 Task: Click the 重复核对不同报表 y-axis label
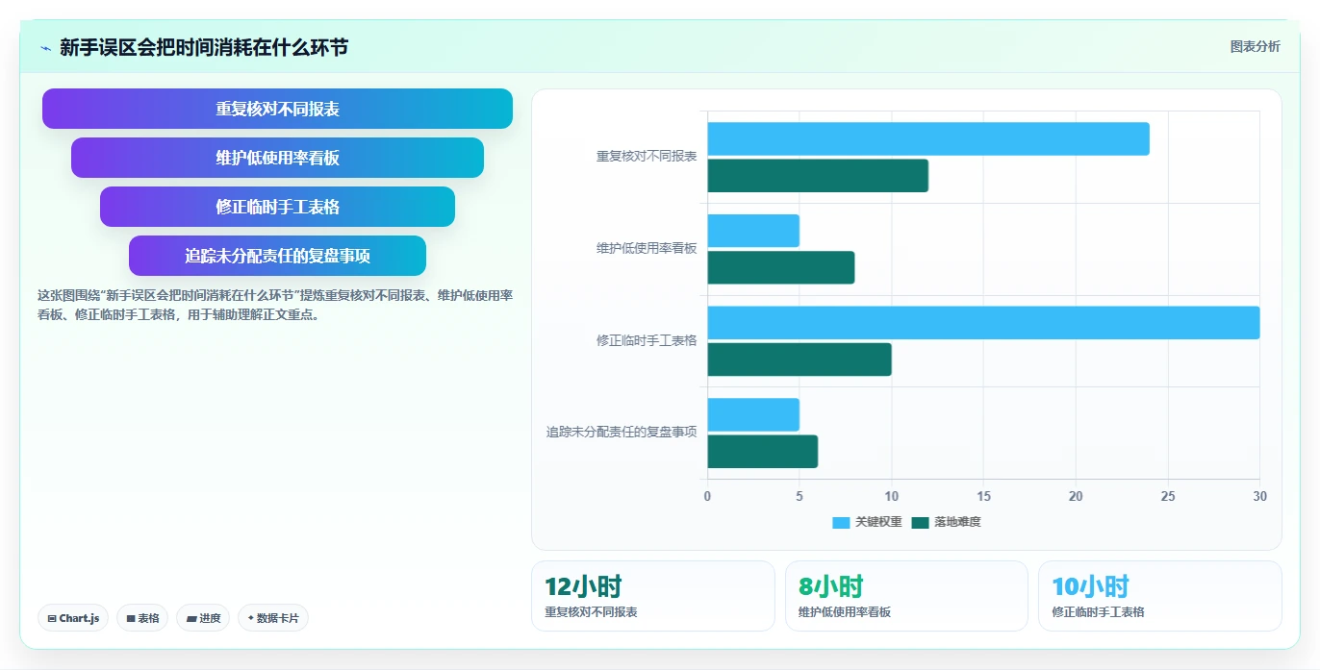647,156
